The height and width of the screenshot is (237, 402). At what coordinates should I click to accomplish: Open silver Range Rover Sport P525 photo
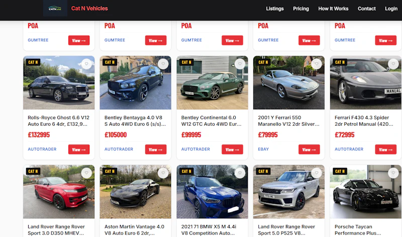[289, 192]
